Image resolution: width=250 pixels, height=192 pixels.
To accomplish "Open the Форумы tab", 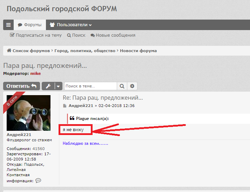I will [30, 25].
